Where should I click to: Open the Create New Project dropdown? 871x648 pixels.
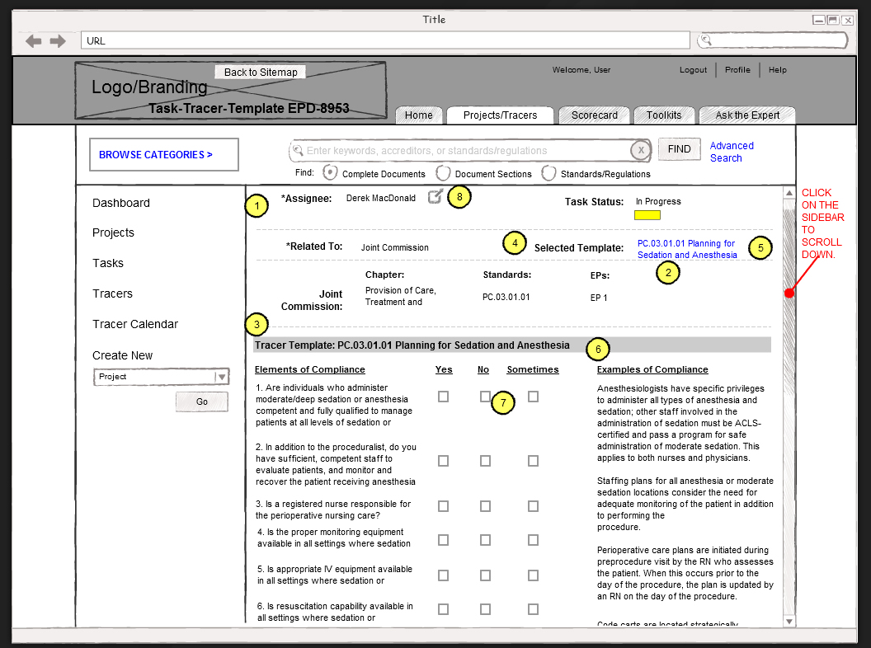(x=161, y=377)
